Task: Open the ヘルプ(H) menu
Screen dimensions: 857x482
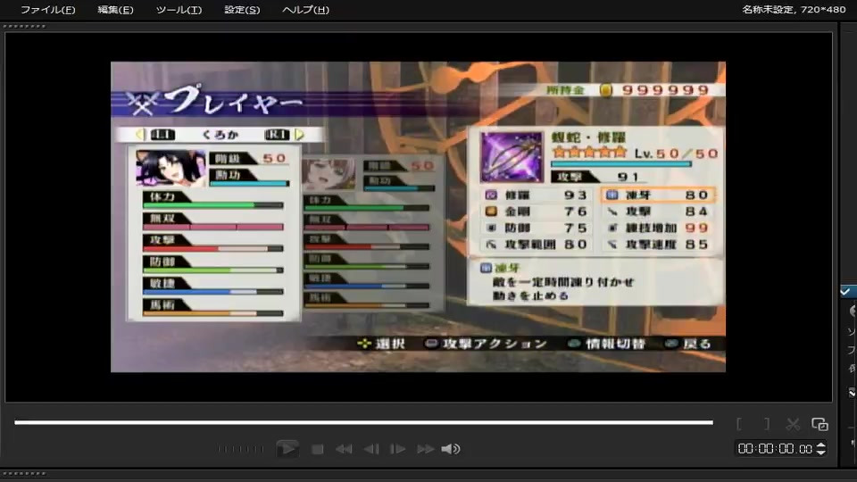Action: (305, 10)
